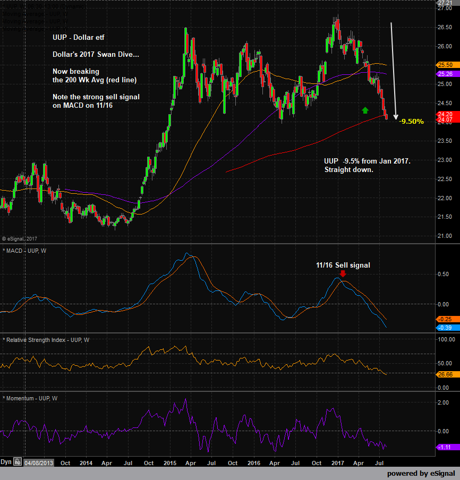460x480 pixels.
Task: Select the 'Now breaking the 200 Wk Avg' note
Action: coord(95,75)
